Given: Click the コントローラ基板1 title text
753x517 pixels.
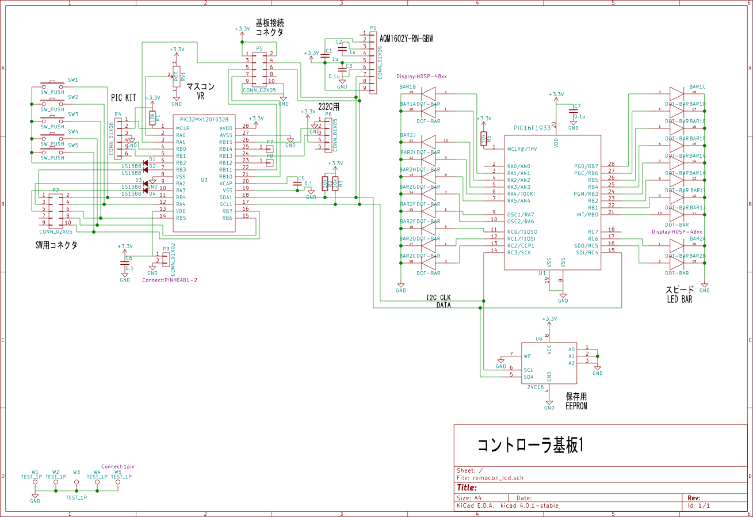Looking at the screenshot, I should click(x=530, y=444).
